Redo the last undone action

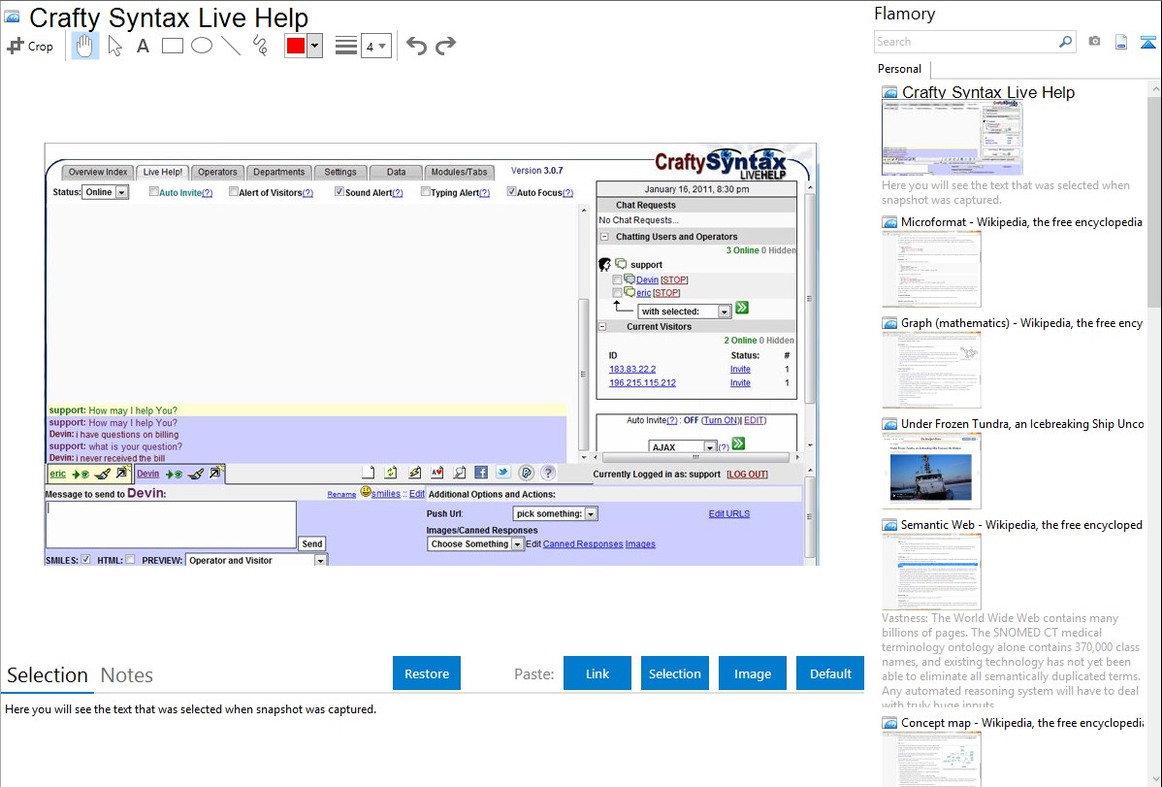pyautogui.click(x=445, y=46)
